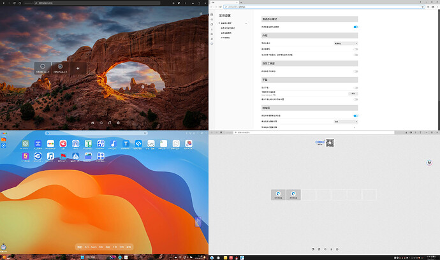Enable the only toggle in the third settings section
440x260 pixels.
tap(356, 71)
